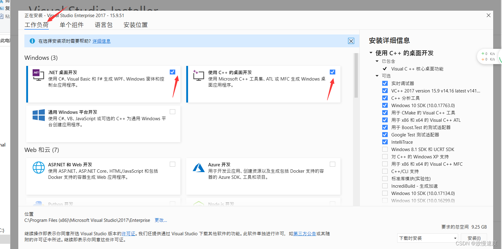This screenshot has width=502, height=249.
Task: Click the install path C:\Program Files (x86) text
Action: 87,220
